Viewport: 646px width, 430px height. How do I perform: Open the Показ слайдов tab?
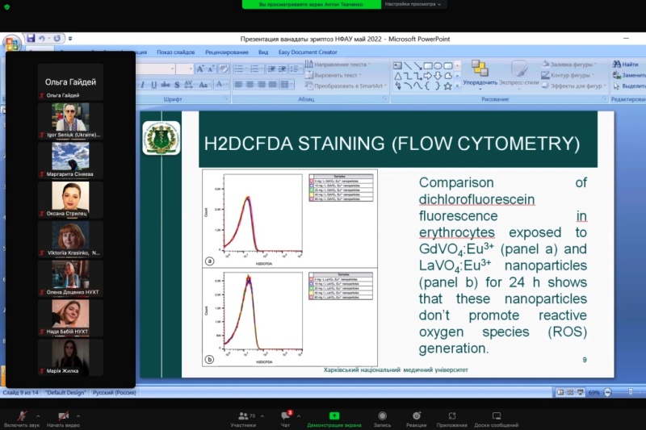coord(175,52)
